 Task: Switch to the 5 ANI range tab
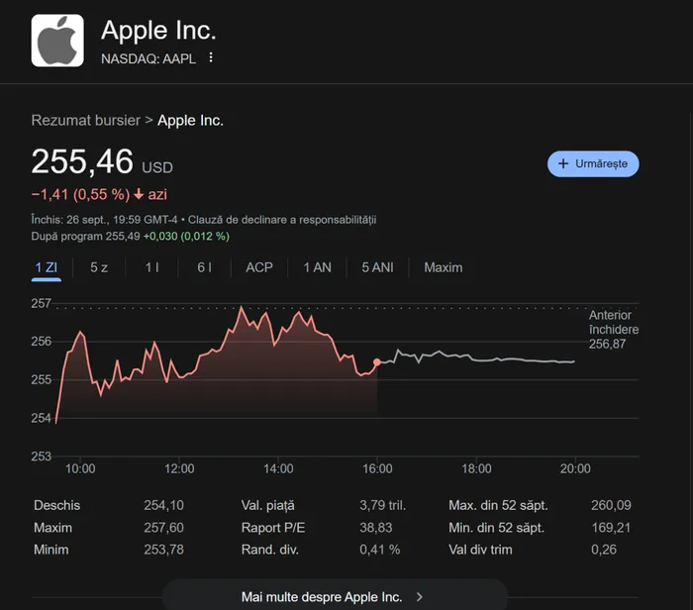[x=377, y=267]
